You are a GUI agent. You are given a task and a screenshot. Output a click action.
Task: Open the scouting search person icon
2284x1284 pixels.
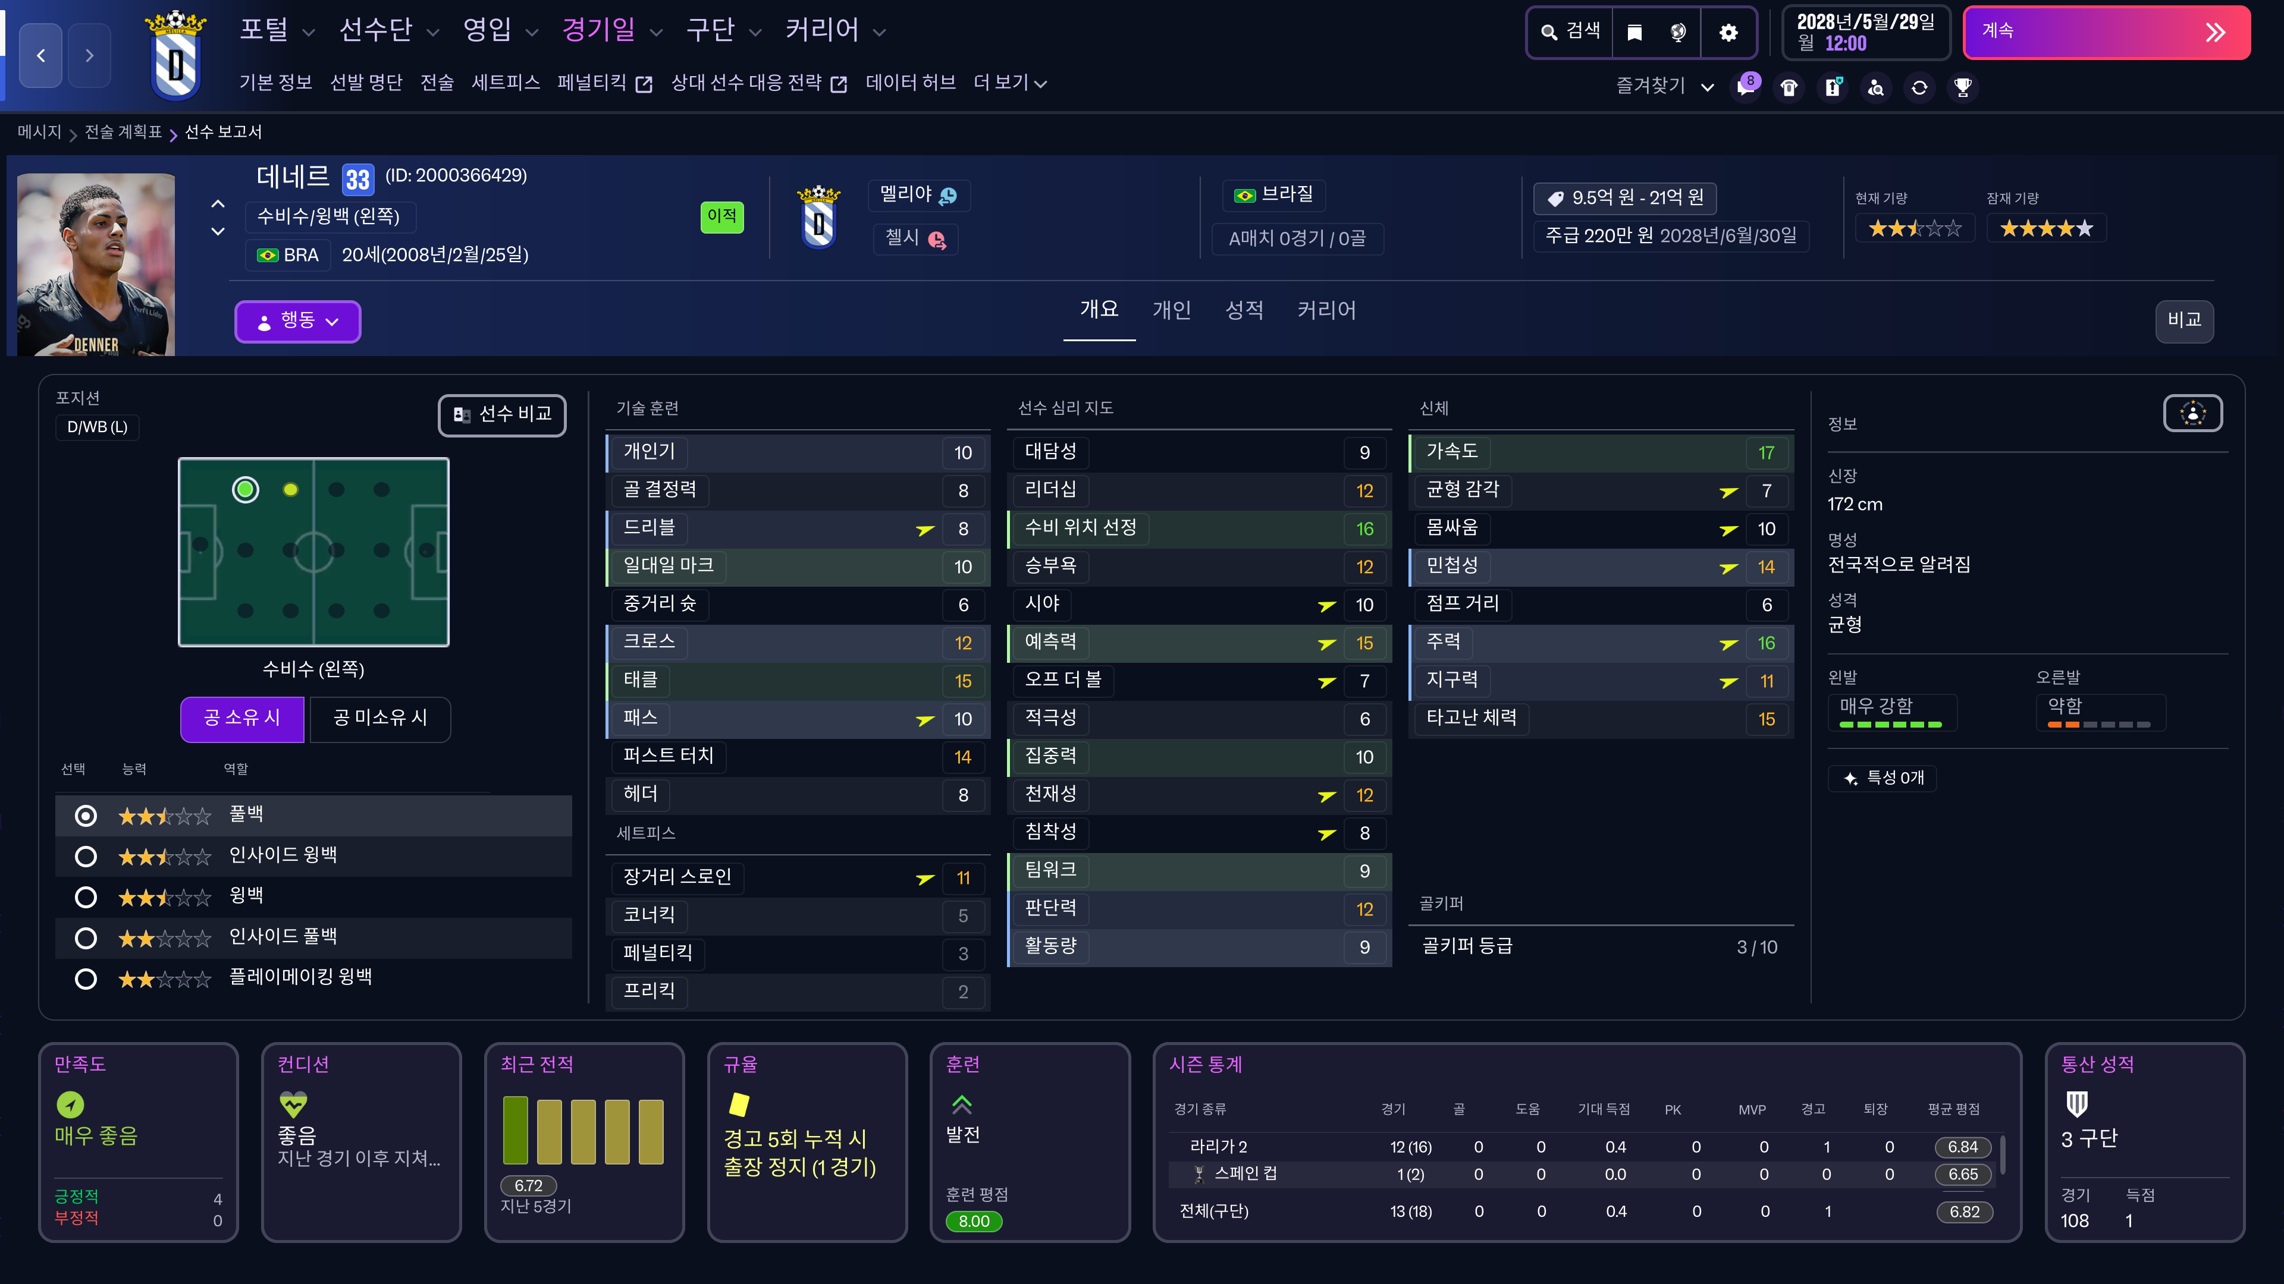point(1876,87)
